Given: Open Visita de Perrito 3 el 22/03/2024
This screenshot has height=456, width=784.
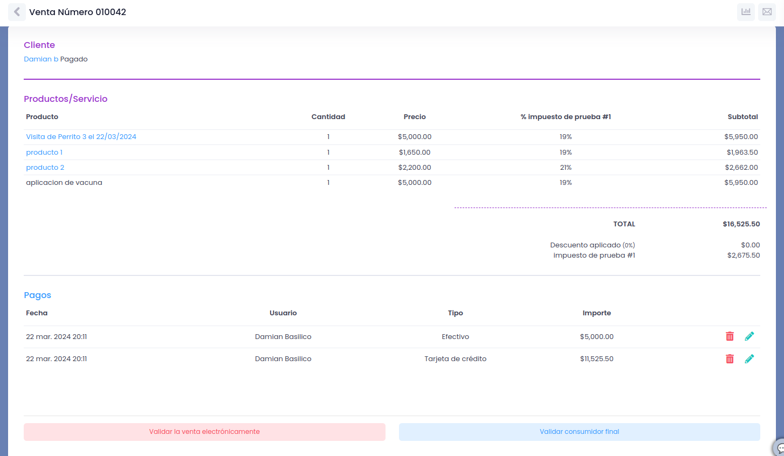Looking at the screenshot, I should click(81, 137).
